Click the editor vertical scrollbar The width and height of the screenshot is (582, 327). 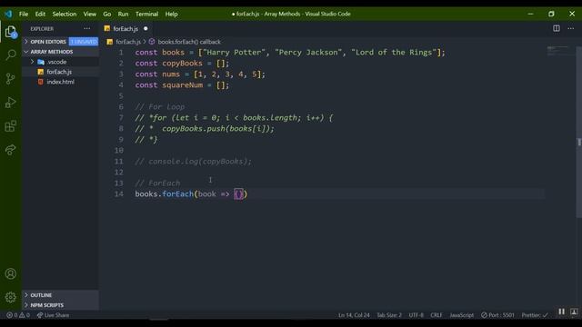[x=579, y=132]
